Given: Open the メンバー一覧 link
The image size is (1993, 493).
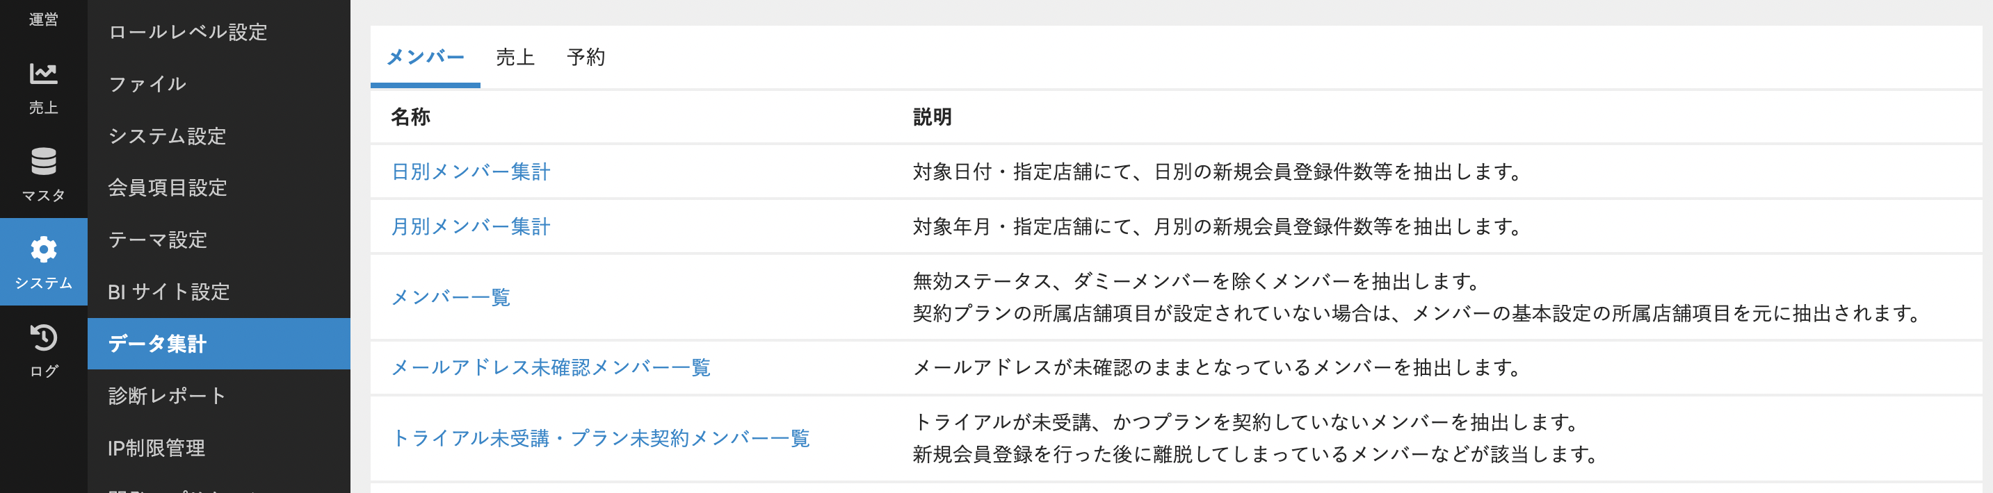Looking at the screenshot, I should [x=451, y=297].
